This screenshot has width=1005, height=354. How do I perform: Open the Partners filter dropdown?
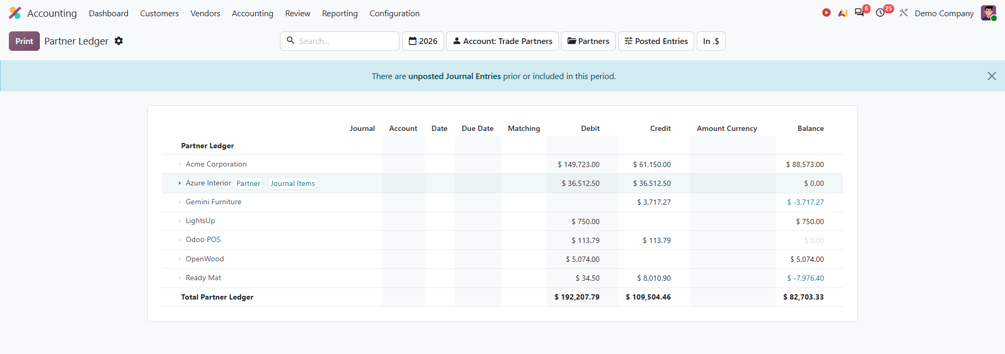pos(588,41)
